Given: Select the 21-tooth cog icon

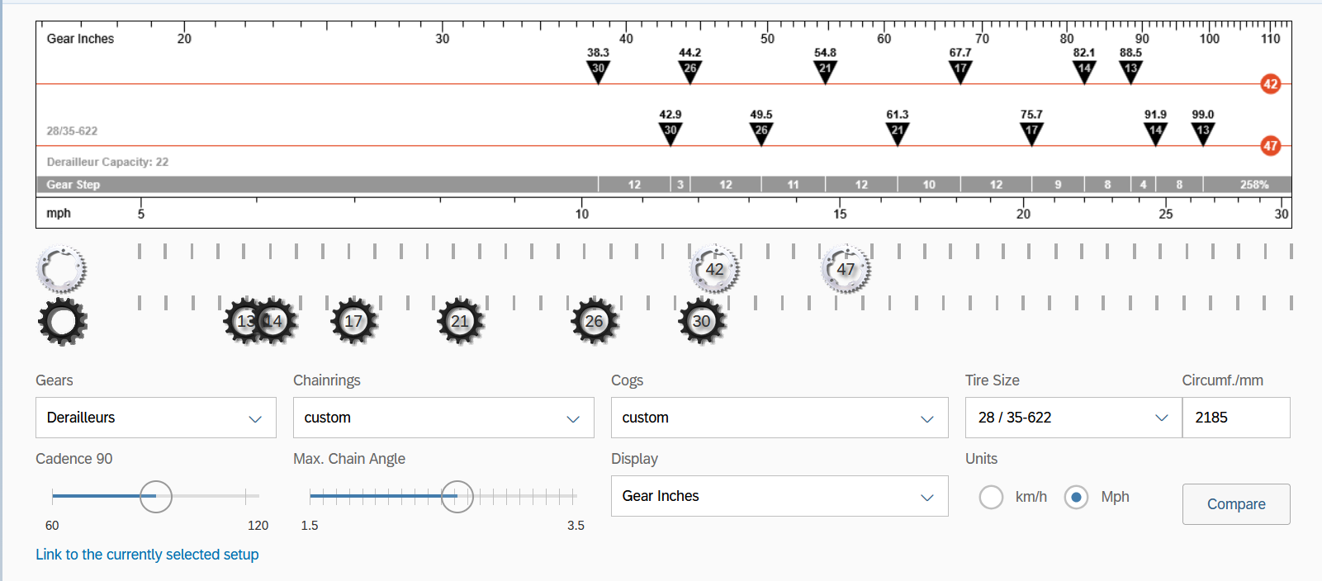Looking at the screenshot, I should (460, 321).
